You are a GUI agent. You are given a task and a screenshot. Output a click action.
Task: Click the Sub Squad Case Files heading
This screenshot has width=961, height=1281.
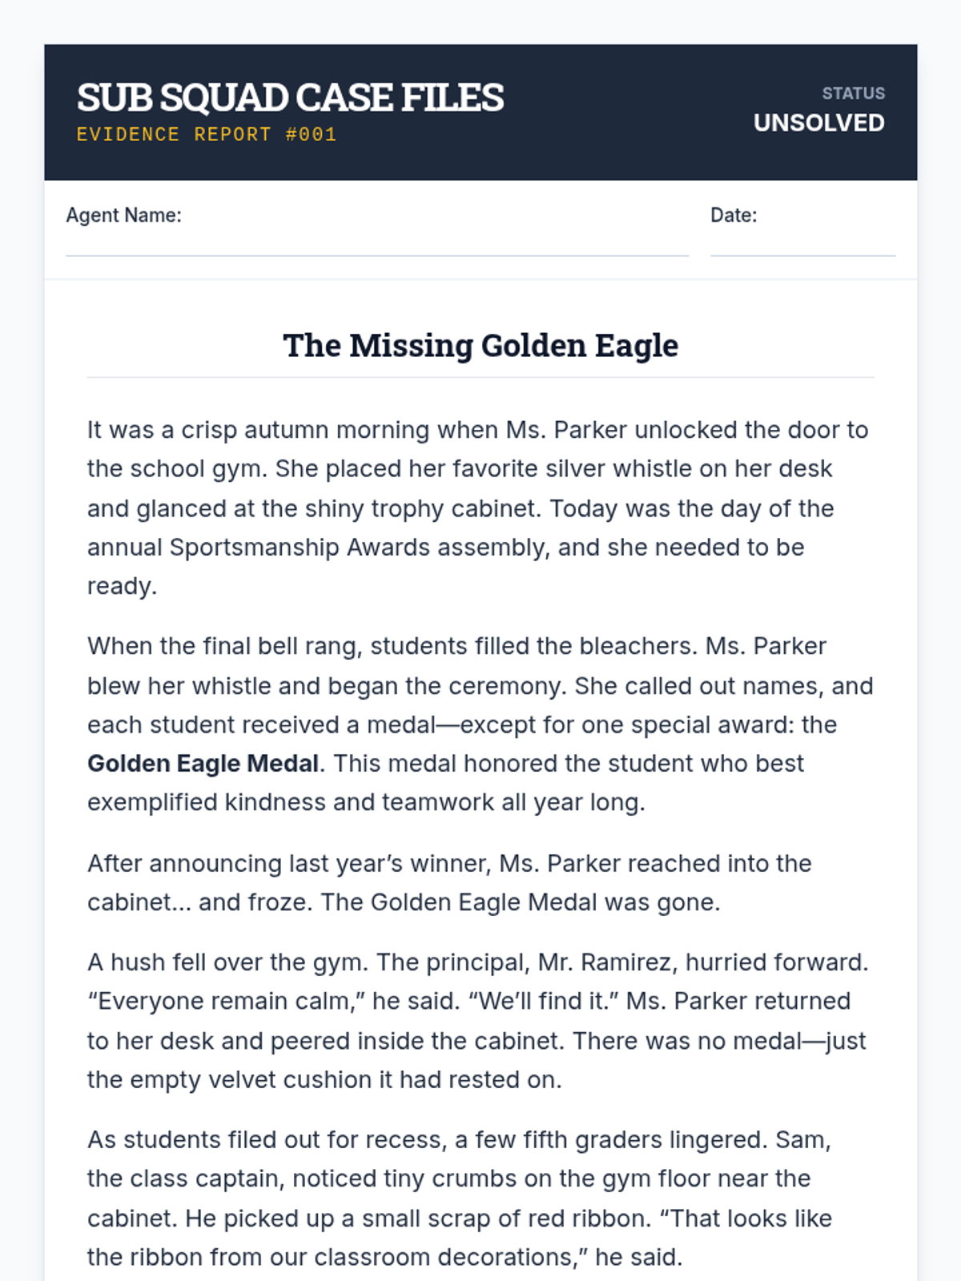coord(290,98)
